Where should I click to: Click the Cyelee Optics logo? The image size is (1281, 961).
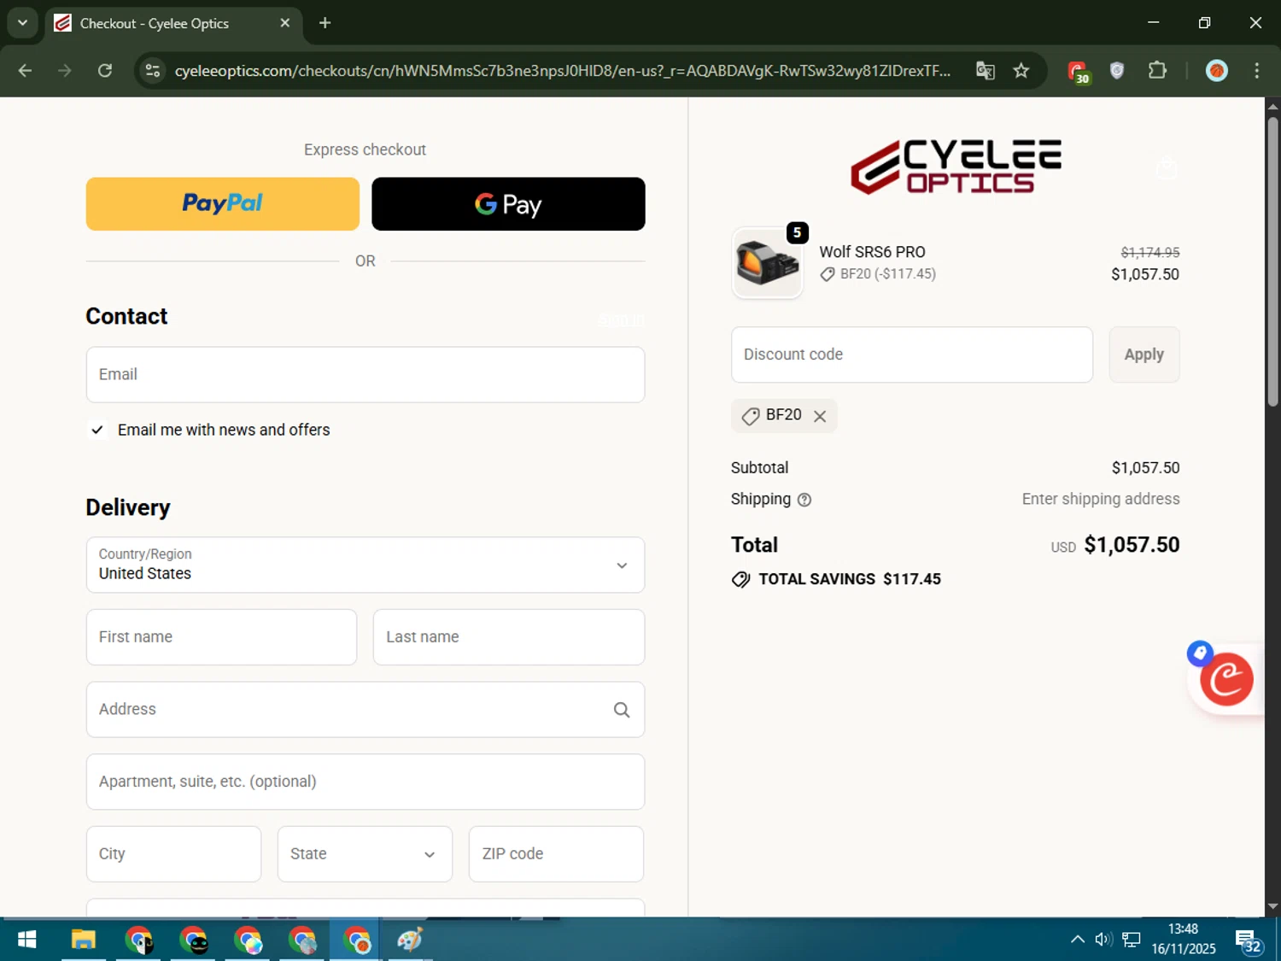click(956, 167)
